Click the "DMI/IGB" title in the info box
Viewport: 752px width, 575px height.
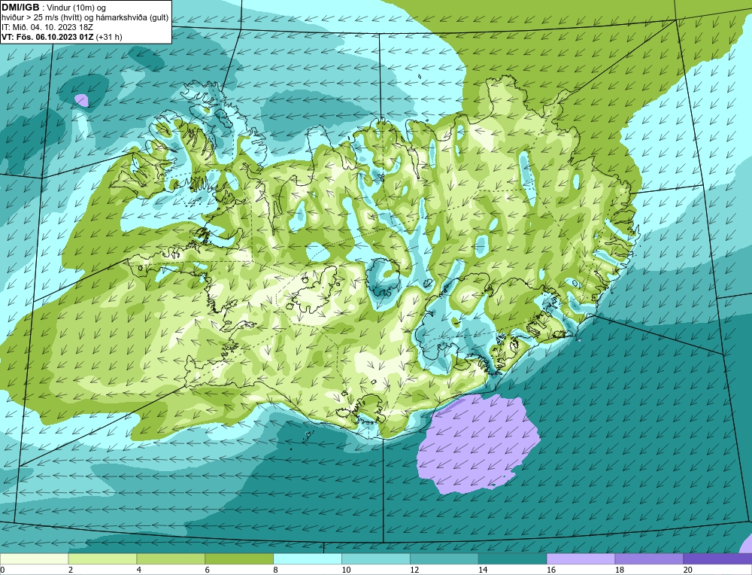20,8
